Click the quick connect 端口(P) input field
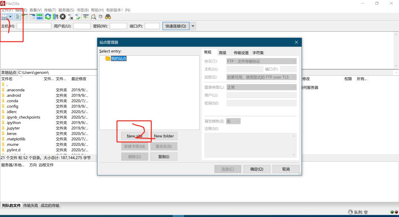The height and width of the screenshot is (217, 399). tap(152, 26)
